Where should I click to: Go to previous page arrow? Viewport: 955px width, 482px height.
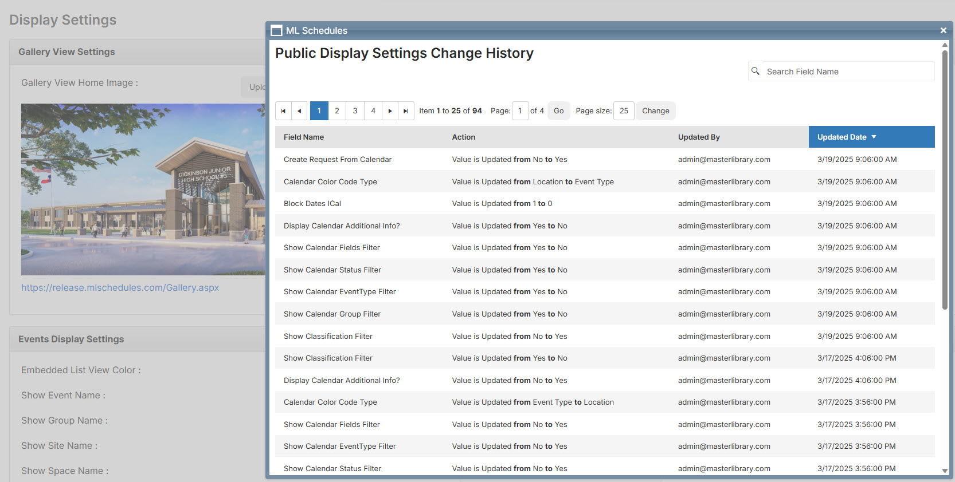(299, 111)
